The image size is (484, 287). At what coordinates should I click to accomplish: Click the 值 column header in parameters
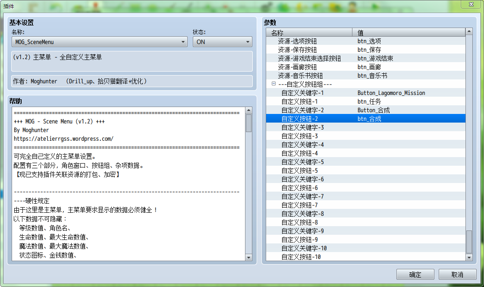click(409, 32)
